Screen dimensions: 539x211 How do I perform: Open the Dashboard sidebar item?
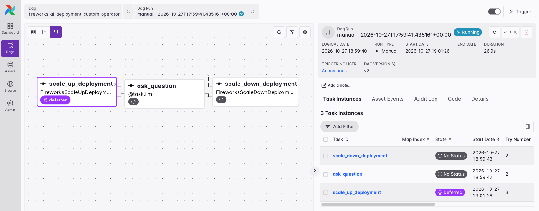[x=10, y=29]
